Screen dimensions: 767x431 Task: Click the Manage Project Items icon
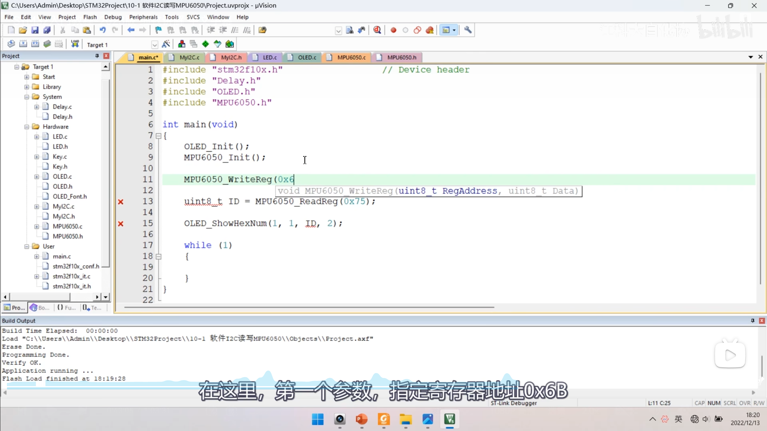click(x=182, y=44)
